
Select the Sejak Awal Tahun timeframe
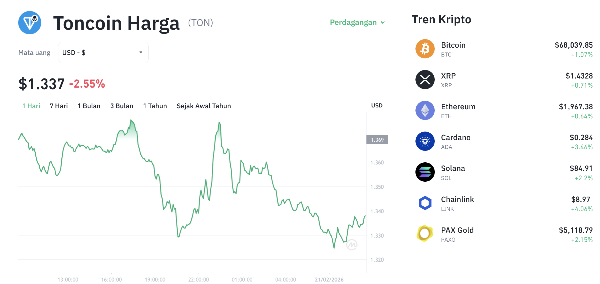(204, 106)
